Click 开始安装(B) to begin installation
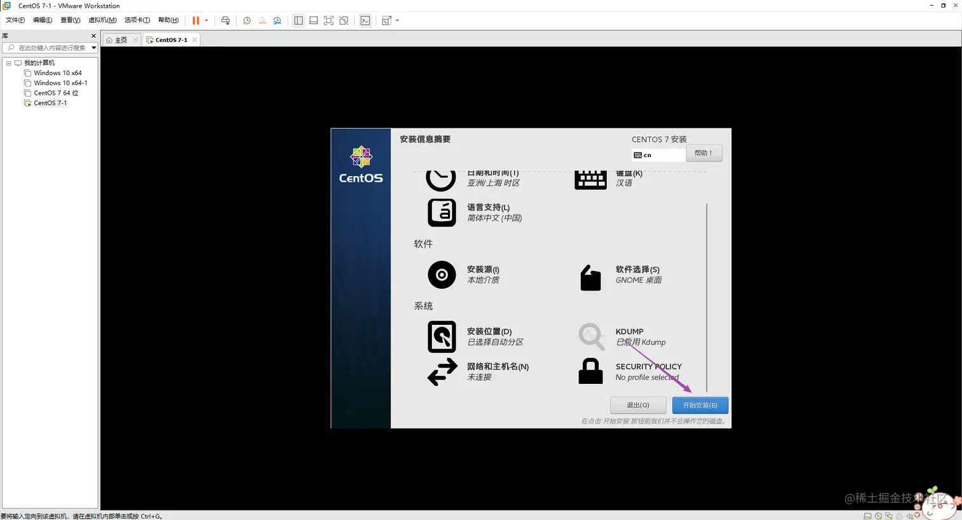The image size is (962, 520). (x=700, y=405)
